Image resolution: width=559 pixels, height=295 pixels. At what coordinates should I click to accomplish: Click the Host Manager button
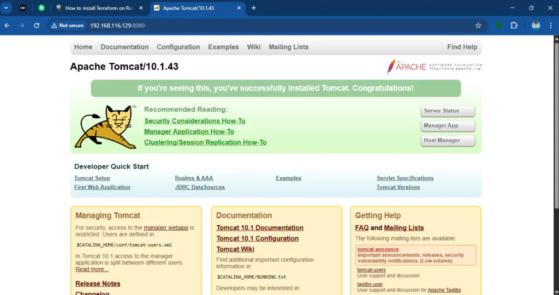(448, 141)
